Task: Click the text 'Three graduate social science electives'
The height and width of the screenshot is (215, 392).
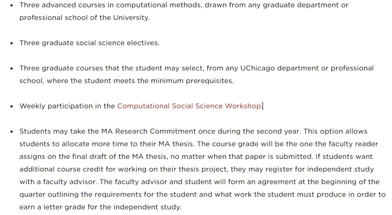Action: (89, 43)
